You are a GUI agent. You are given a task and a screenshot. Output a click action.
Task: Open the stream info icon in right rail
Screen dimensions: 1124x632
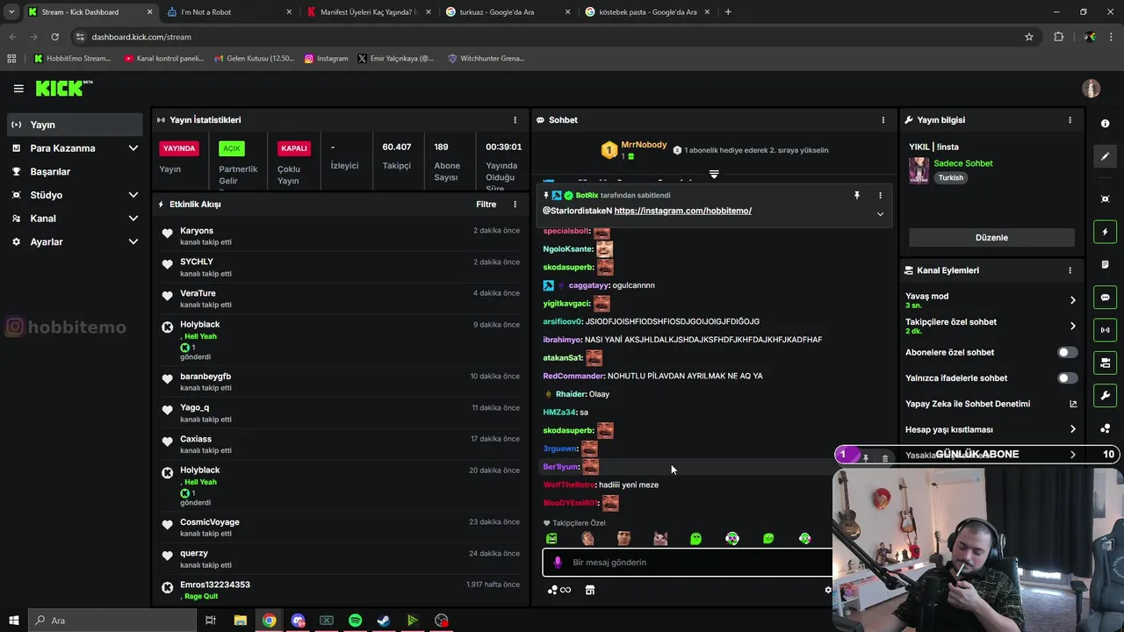tap(1105, 124)
